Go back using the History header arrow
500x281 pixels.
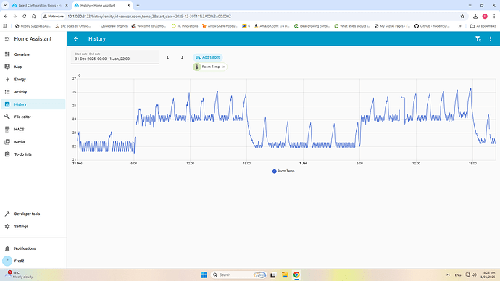(76, 39)
